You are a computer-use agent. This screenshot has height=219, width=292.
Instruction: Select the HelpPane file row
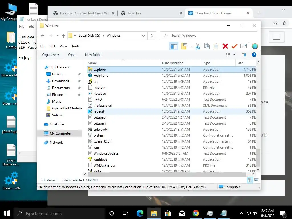pos(171,75)
